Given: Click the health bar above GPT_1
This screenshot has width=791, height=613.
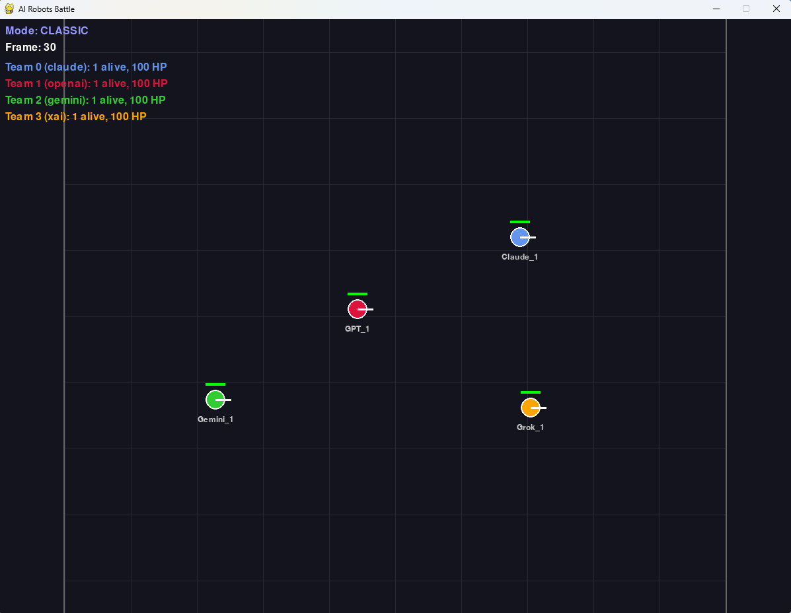Looking at the screenshot, I should [357, 294].
